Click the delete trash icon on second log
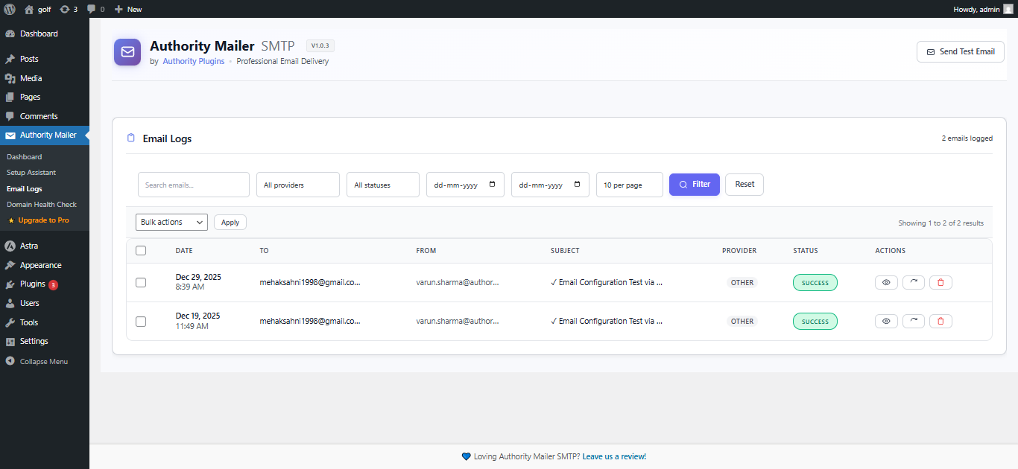Screen dimensions: 1018x469 [x=940, y=321]
